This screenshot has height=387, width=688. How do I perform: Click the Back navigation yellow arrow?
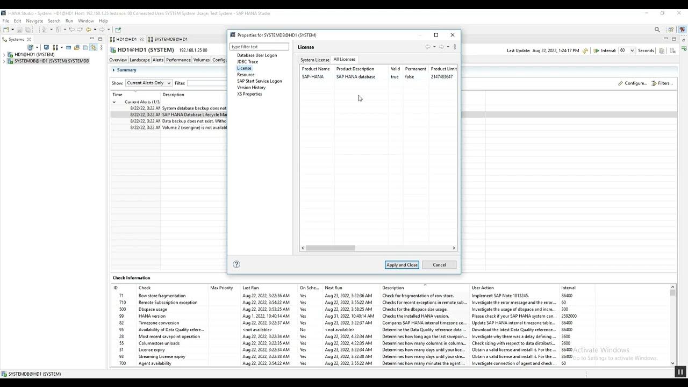tap(89, 30)
